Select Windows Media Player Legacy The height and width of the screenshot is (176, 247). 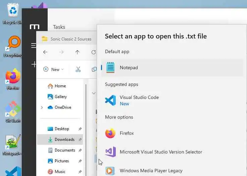point(172,171)
